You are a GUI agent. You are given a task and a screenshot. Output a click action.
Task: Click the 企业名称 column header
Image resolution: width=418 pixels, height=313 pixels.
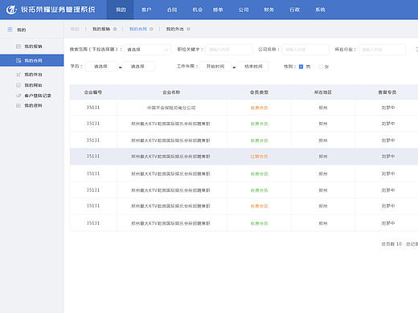[x=171, y=92]
